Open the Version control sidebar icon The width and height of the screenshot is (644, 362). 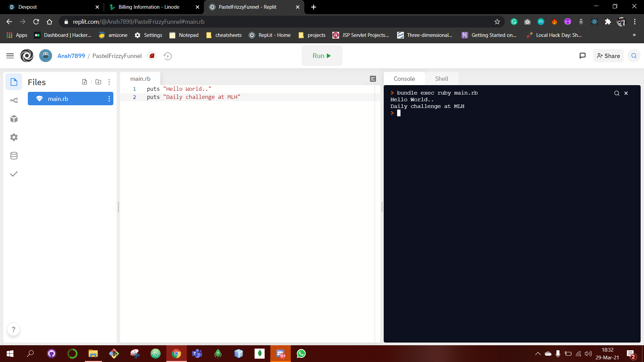point(14,101)
